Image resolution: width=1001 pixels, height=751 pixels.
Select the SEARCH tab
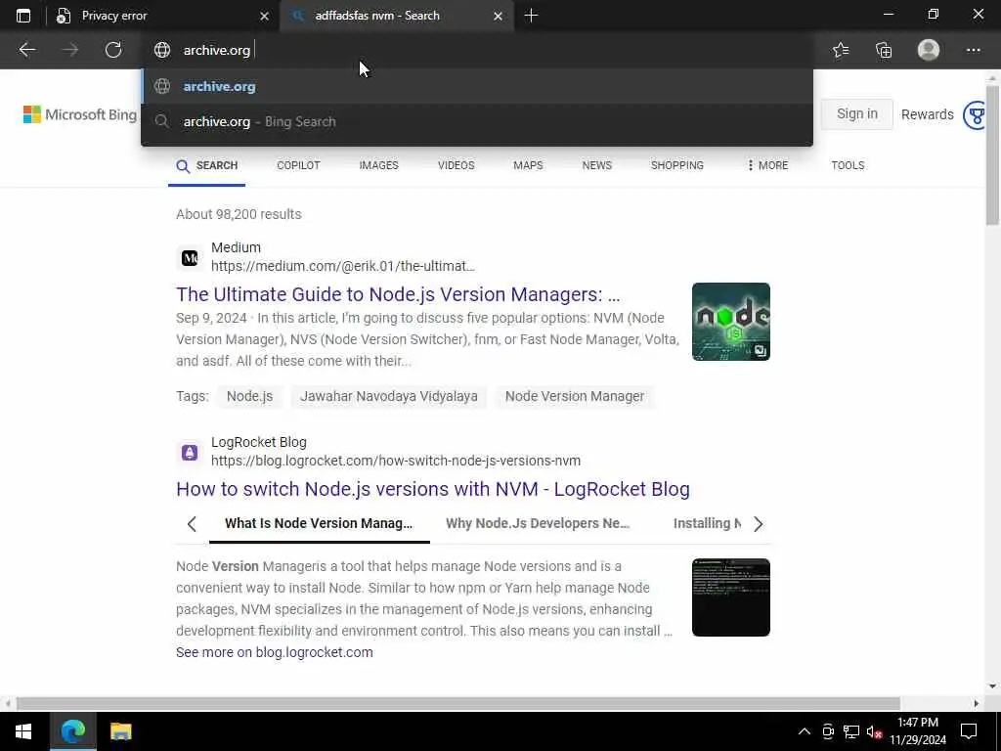(207, 165)
